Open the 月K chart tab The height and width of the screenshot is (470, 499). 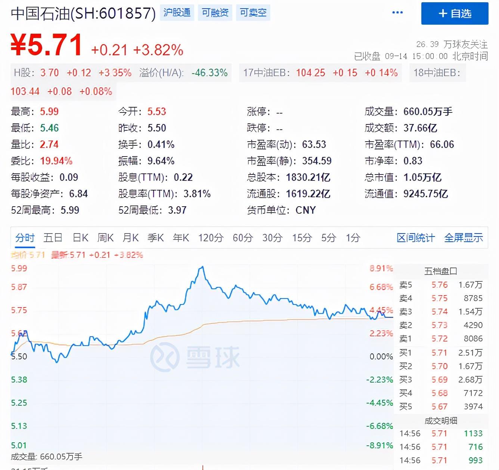point(130,238)
